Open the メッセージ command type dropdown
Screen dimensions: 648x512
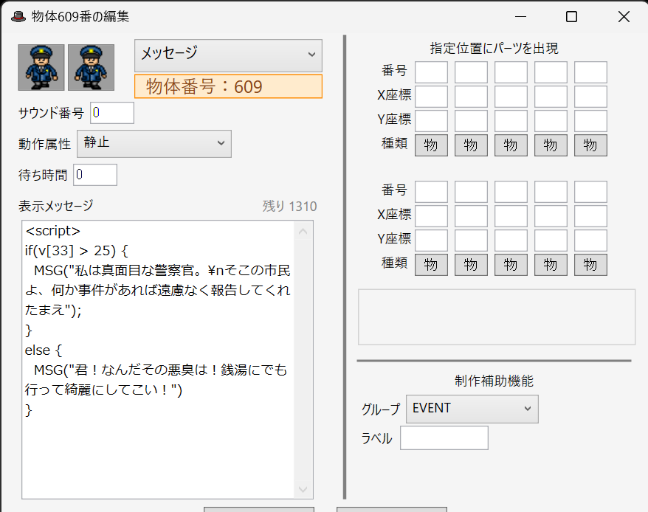[228, 55]
